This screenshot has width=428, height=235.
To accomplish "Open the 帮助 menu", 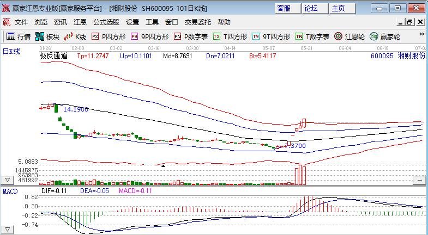I will point(224,22).
